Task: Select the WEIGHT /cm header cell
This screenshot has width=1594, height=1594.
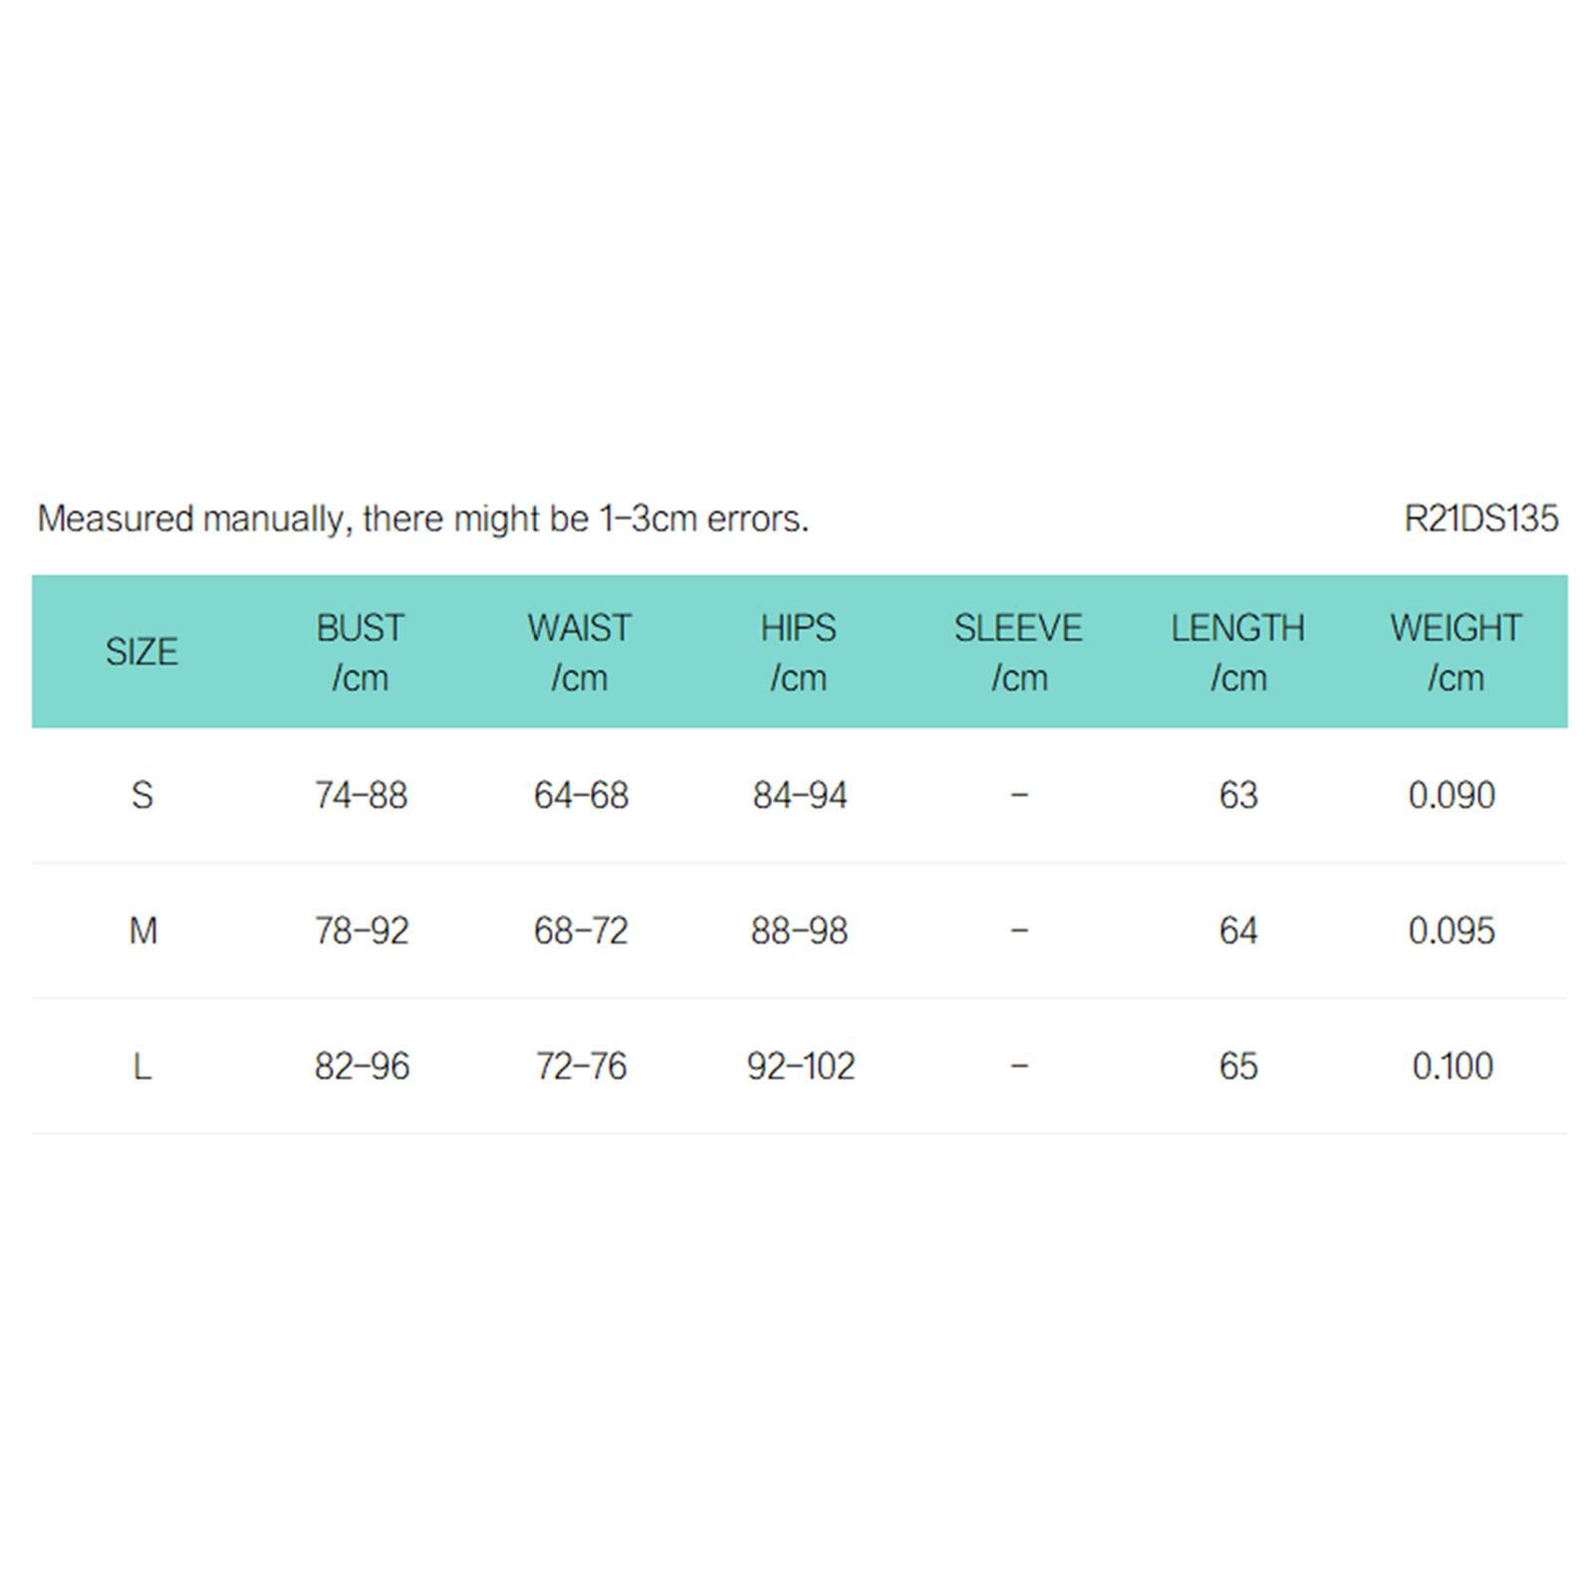Action: tap(1456, 653)
